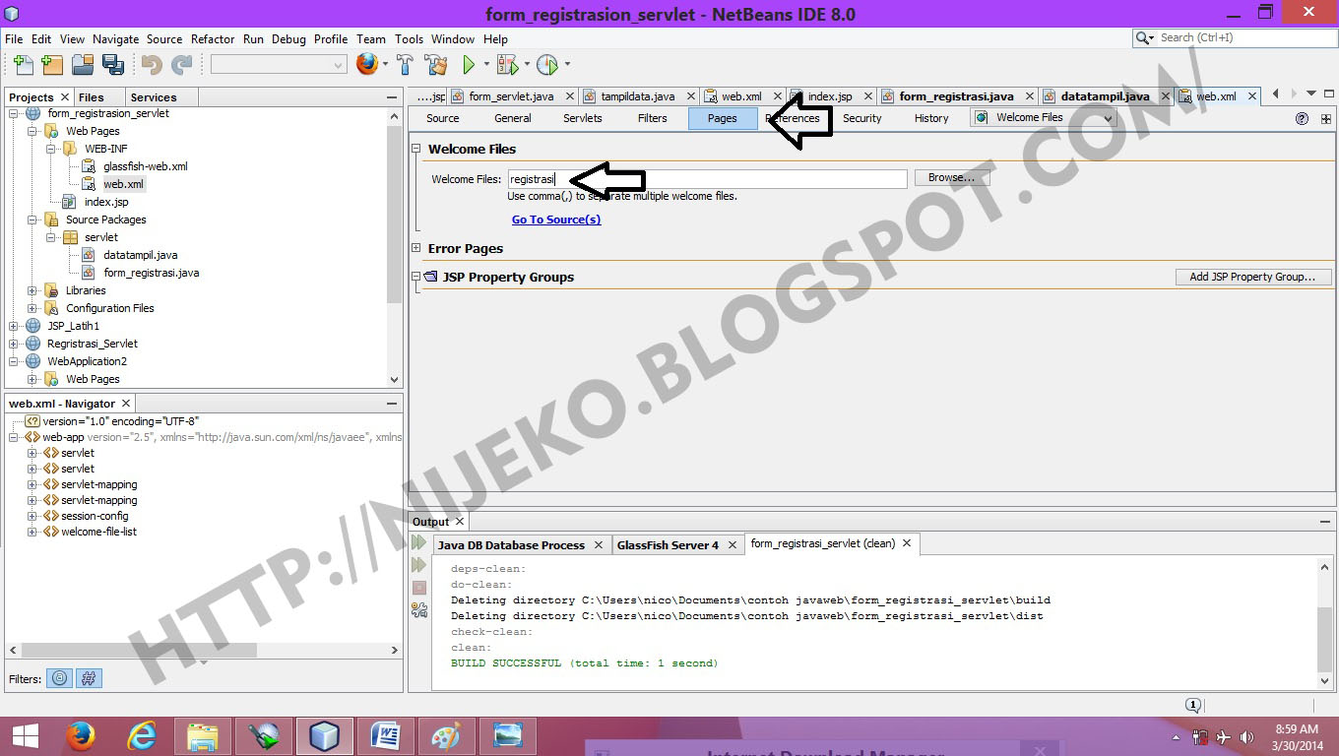
Task: Click the Welcome Files text field
Action: [707, 179]
